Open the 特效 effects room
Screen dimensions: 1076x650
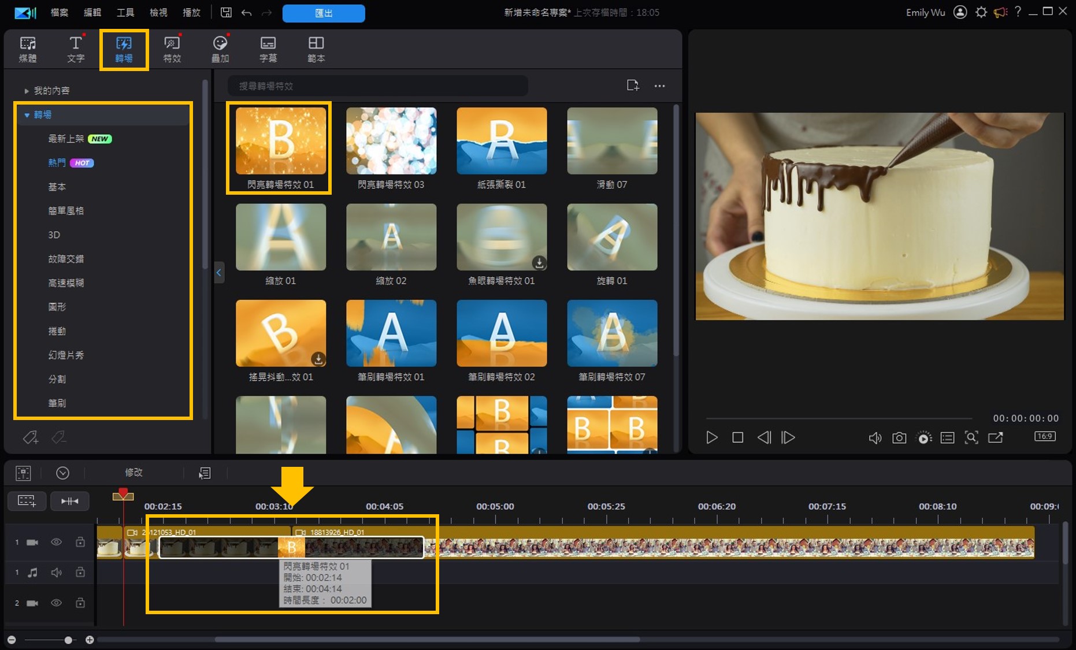[172, 49]
